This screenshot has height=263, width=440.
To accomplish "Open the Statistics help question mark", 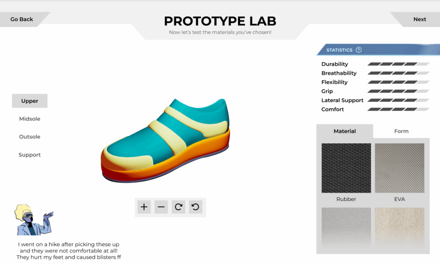I will click(x=359, y=50).
